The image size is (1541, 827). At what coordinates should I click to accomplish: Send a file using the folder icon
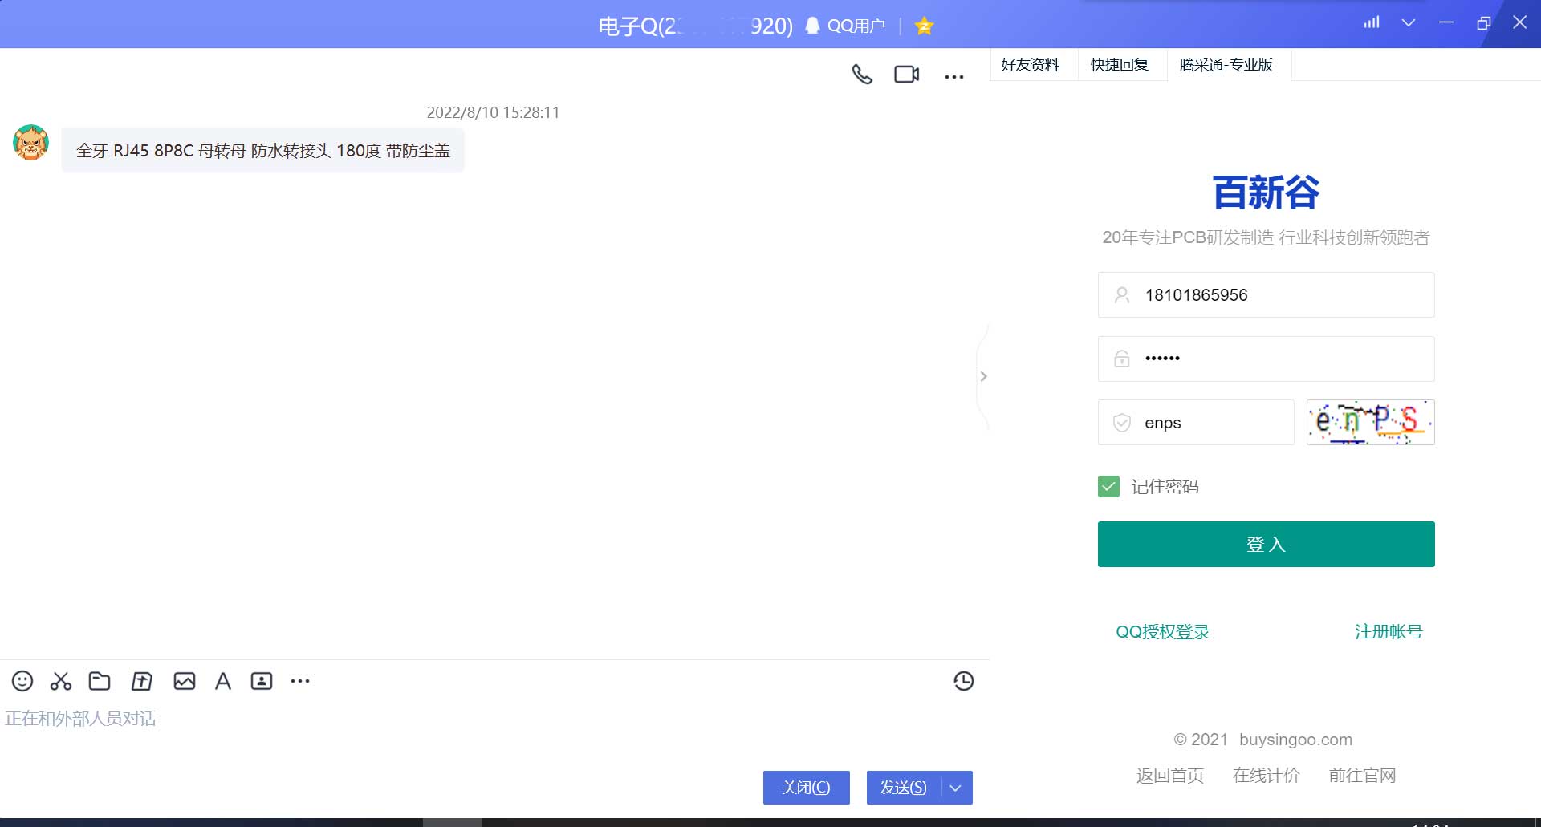[x=100, y=680]
